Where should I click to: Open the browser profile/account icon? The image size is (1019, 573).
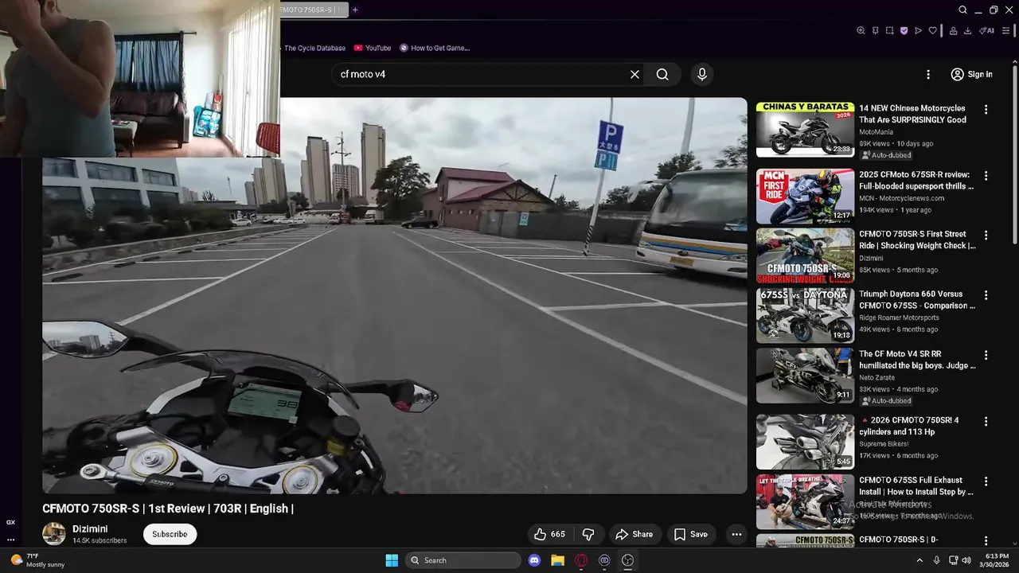pyautogui.click(x=953, y=30)
